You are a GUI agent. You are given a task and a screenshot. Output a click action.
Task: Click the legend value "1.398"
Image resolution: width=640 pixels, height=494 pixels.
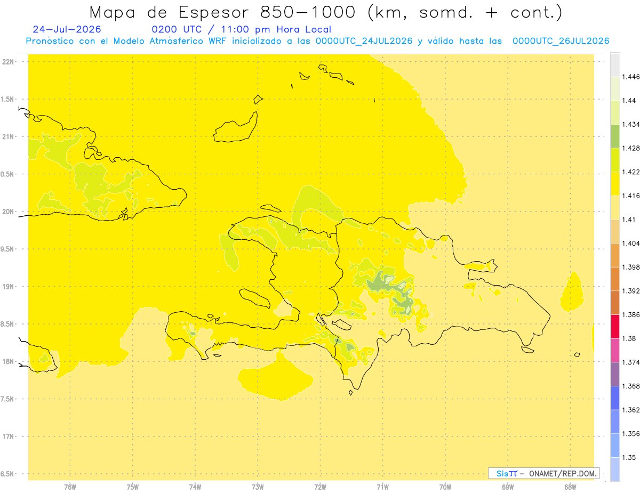632,267
